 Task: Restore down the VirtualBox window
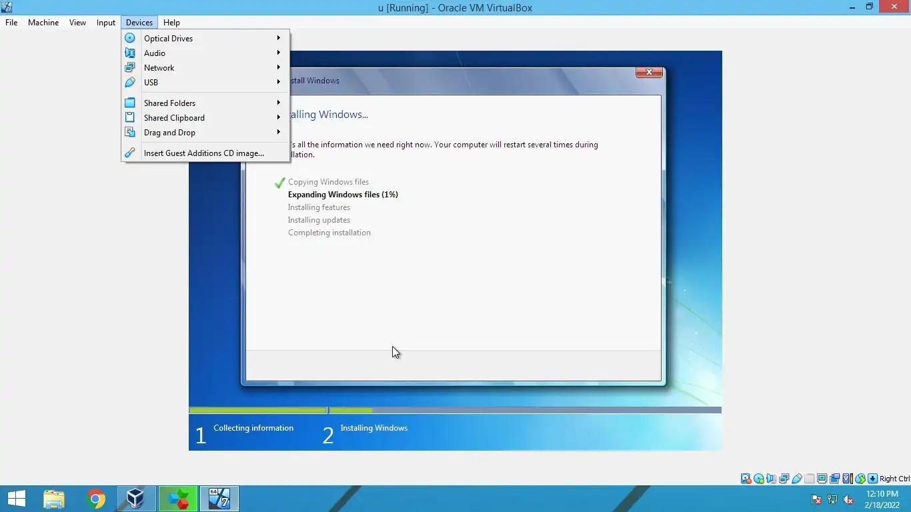pyautogui.click(x=869, y=7)
